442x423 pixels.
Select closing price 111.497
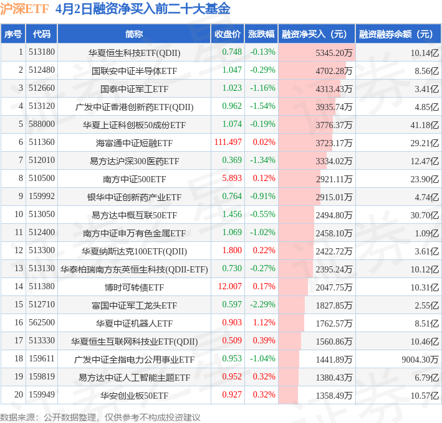tap(228, 142)
